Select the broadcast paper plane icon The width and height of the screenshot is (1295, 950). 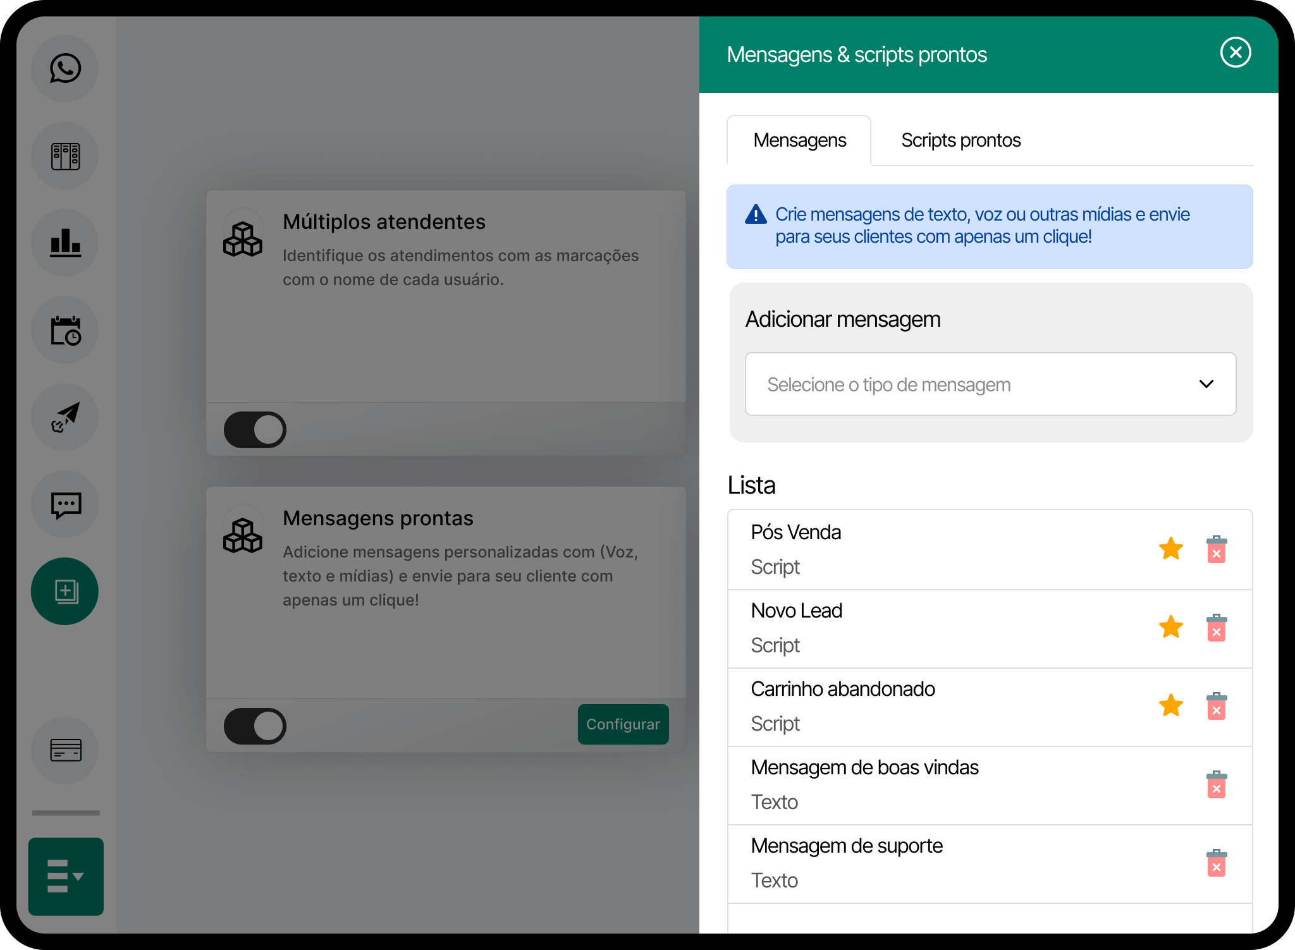(x=64, y=417)
